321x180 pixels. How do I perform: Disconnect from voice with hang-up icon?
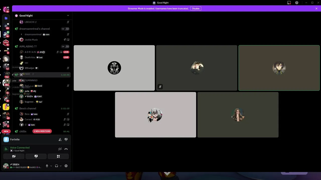tap(66, 149)
